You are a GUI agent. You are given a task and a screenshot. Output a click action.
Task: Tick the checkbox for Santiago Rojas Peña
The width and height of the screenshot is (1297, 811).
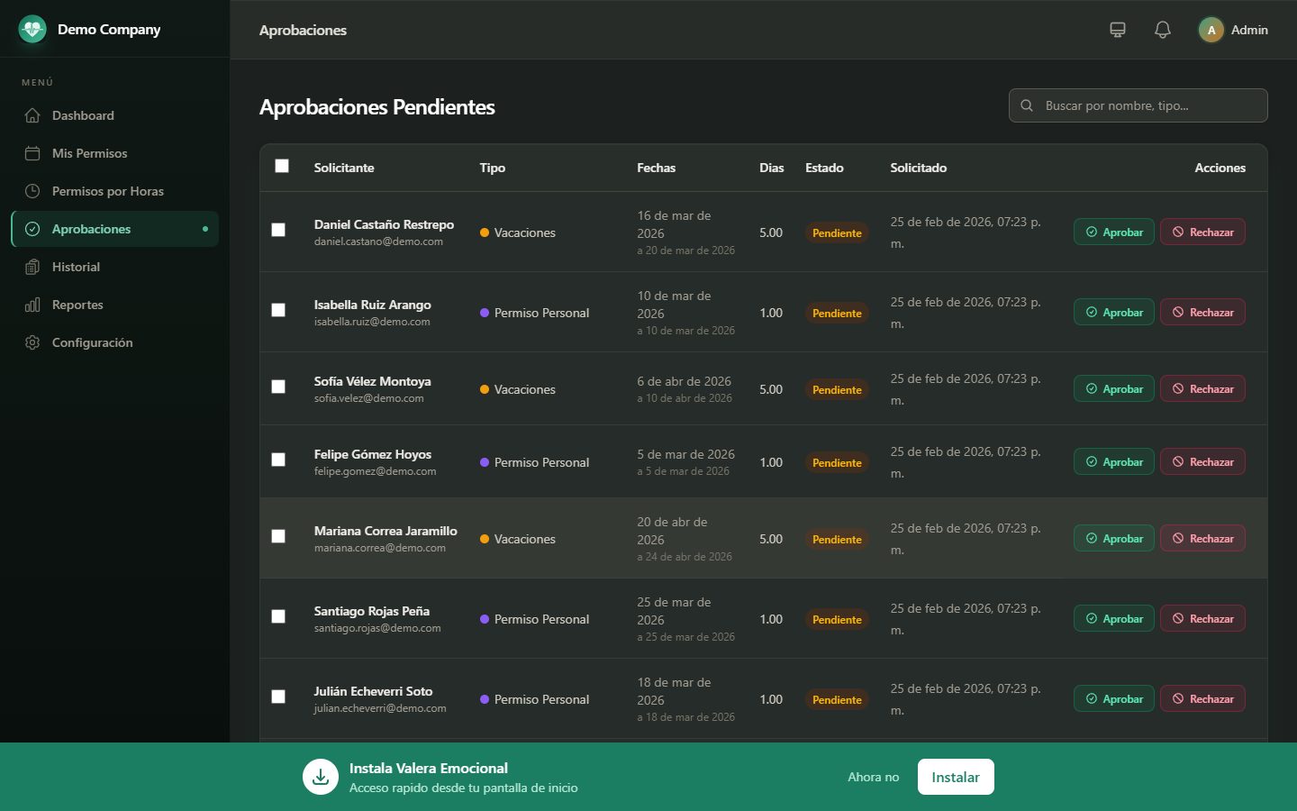278,616
